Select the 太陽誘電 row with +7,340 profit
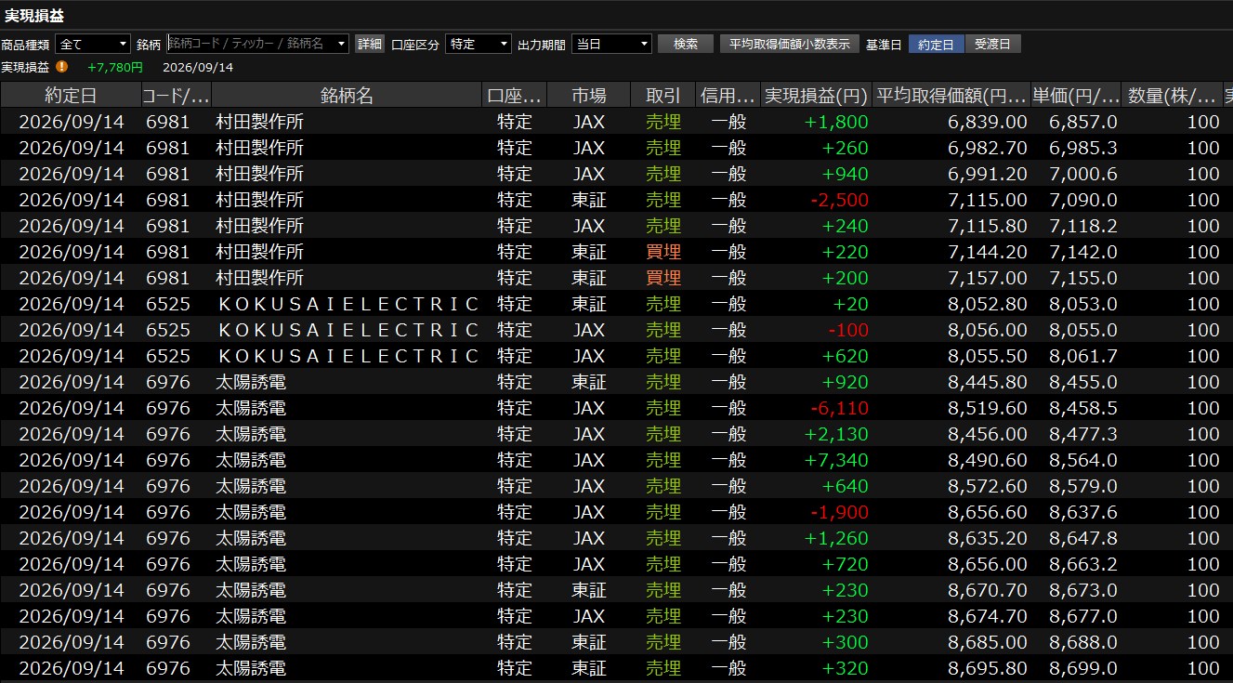Viewport: 1233px width, 683px height. pyautogui.click(x=616, y=460)
